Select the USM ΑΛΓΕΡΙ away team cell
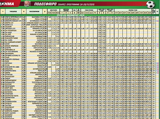 pos(34,48)
